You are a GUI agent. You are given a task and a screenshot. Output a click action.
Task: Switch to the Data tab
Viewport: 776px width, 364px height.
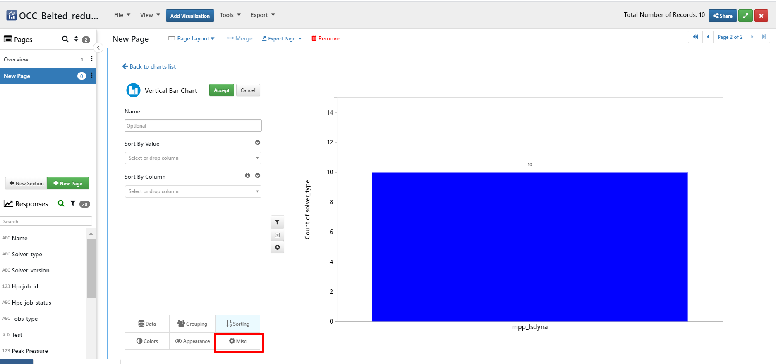(x=147, y=324)
